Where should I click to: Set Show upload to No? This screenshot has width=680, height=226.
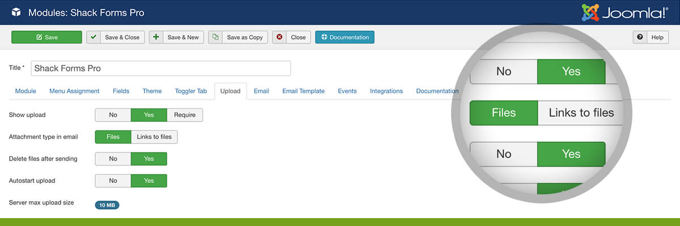[x=113, y=115]
